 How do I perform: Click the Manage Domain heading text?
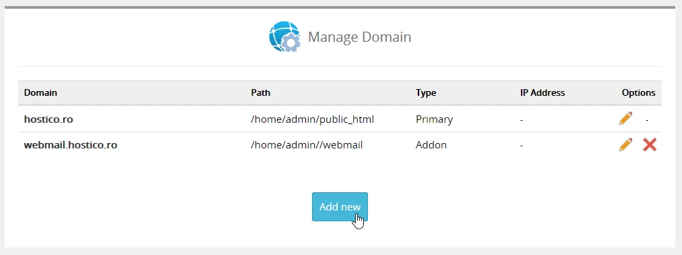359,37
